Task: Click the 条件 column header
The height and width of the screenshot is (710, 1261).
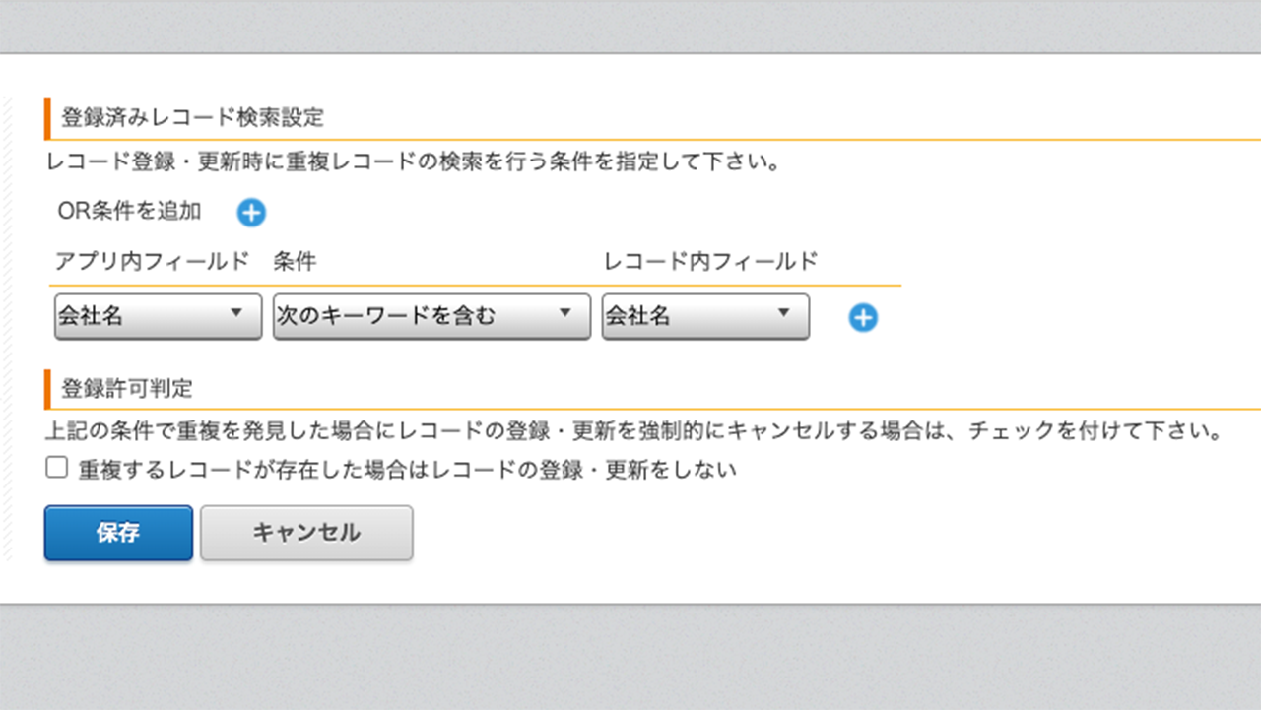Action: click(295, 262)
